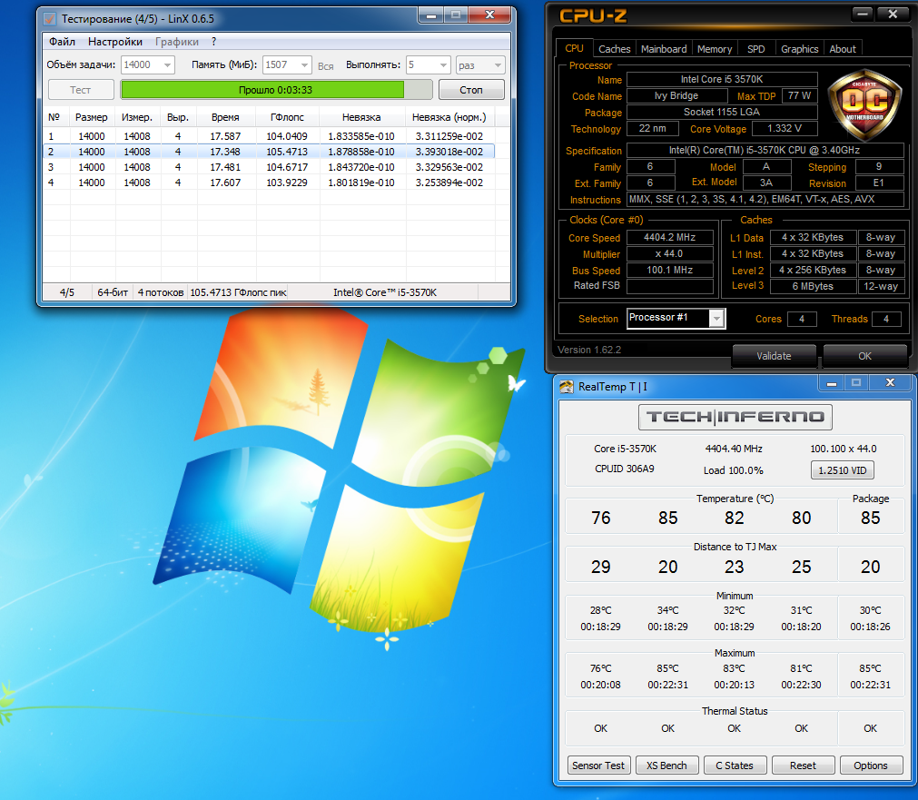Viewport: 918px width, 800px height.
Task: Switch to the Caches tab in CPU-Z
Action: point(614,49)
